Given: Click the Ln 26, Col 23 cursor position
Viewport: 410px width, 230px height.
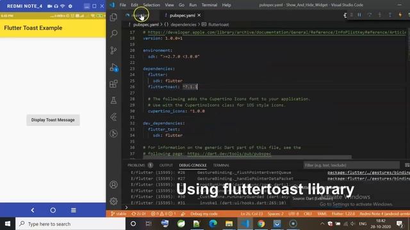Looking at the screenshot, I should click(252, 213).
